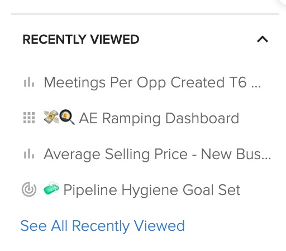Viewport: 286px width, 251px height.
Task: Click the flying money emoji icon
Action: 51,117
